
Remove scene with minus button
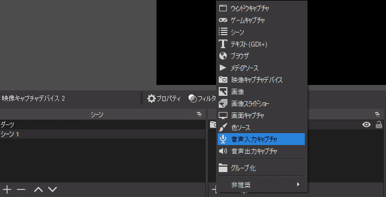pos(21,189)
